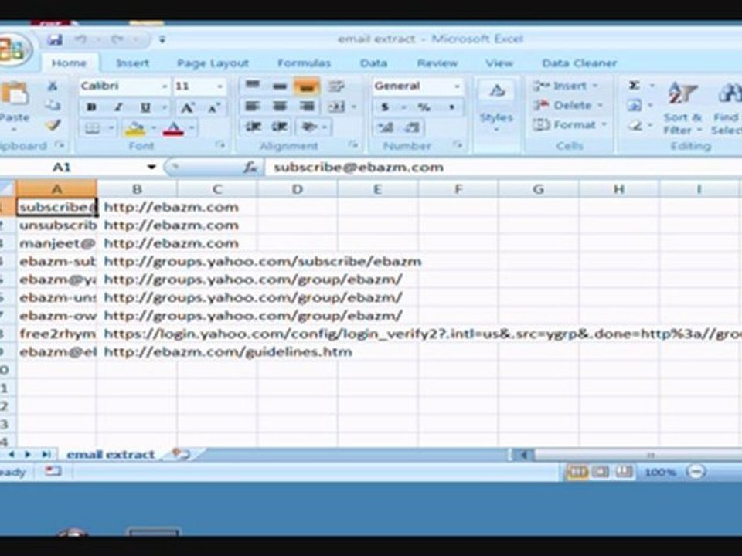Align text right
Image resolution: width=742 pixels, height=556 pixels.
click(307, 107)
